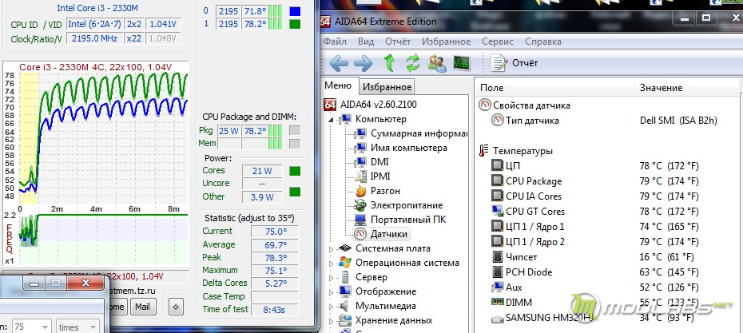
Task: Click the AIDA64 title bar 64 icon
Action: [325, 22]
